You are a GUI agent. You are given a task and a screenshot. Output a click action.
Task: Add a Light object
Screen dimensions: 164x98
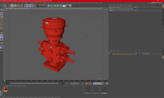[71, 6]
